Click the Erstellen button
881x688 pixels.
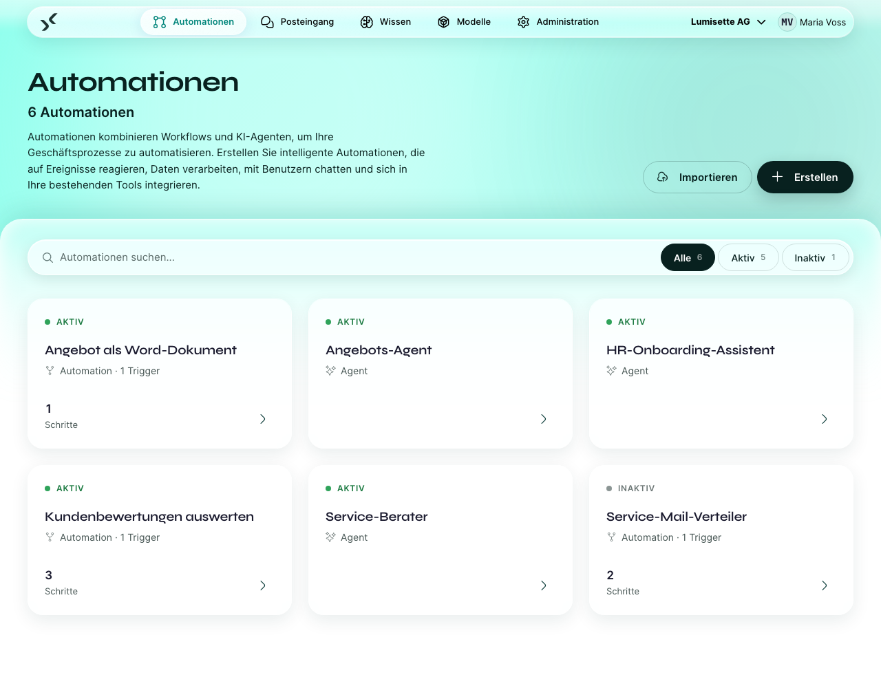805,177
